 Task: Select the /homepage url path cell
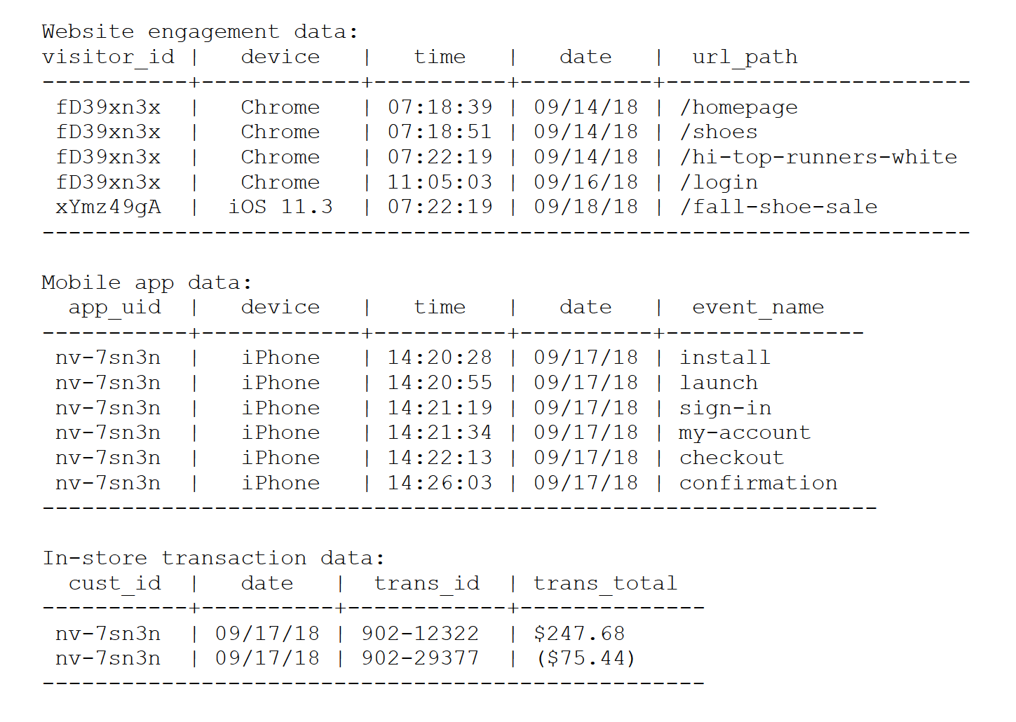[738, 107]
